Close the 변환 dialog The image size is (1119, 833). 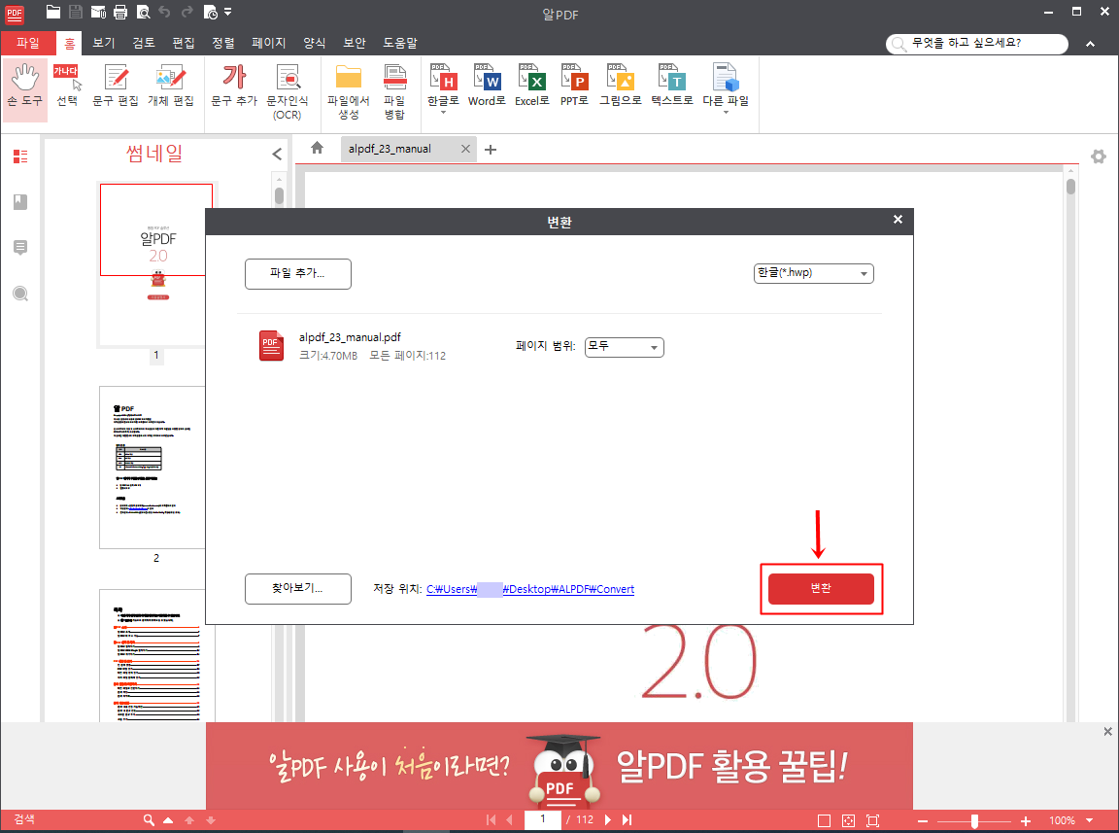[x=898, y=220]
